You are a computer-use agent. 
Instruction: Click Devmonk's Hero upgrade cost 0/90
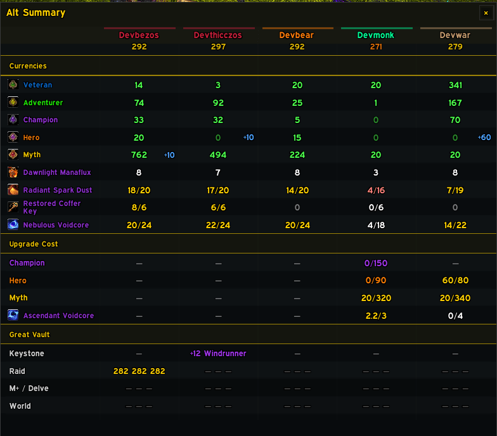(x=376, y=280)
